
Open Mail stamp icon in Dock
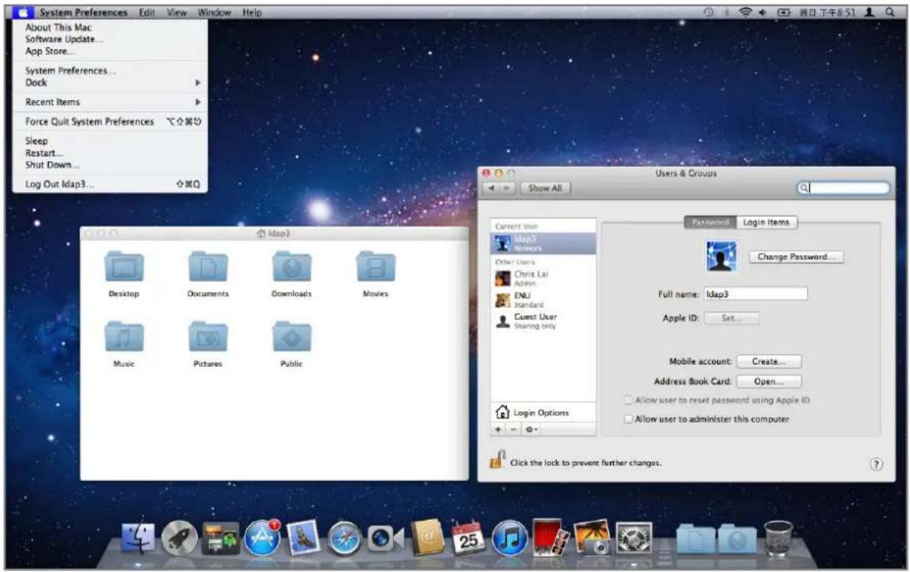pyautogui.click(x=304, y=537)
